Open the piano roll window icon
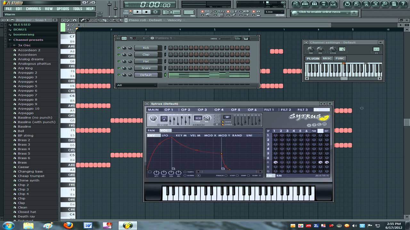The image size is (410, 230). pyautogui.click(x=315, y=4)
